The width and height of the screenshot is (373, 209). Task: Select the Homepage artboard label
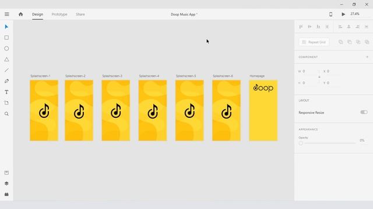pos(257,76)
